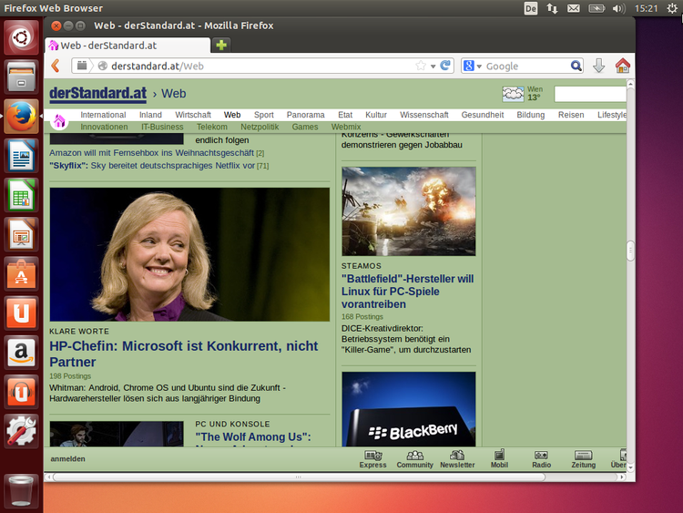Open the HP-Chefin Microsoft headline article
Viewport: 683px width, 513px height.
click(183, 354)
